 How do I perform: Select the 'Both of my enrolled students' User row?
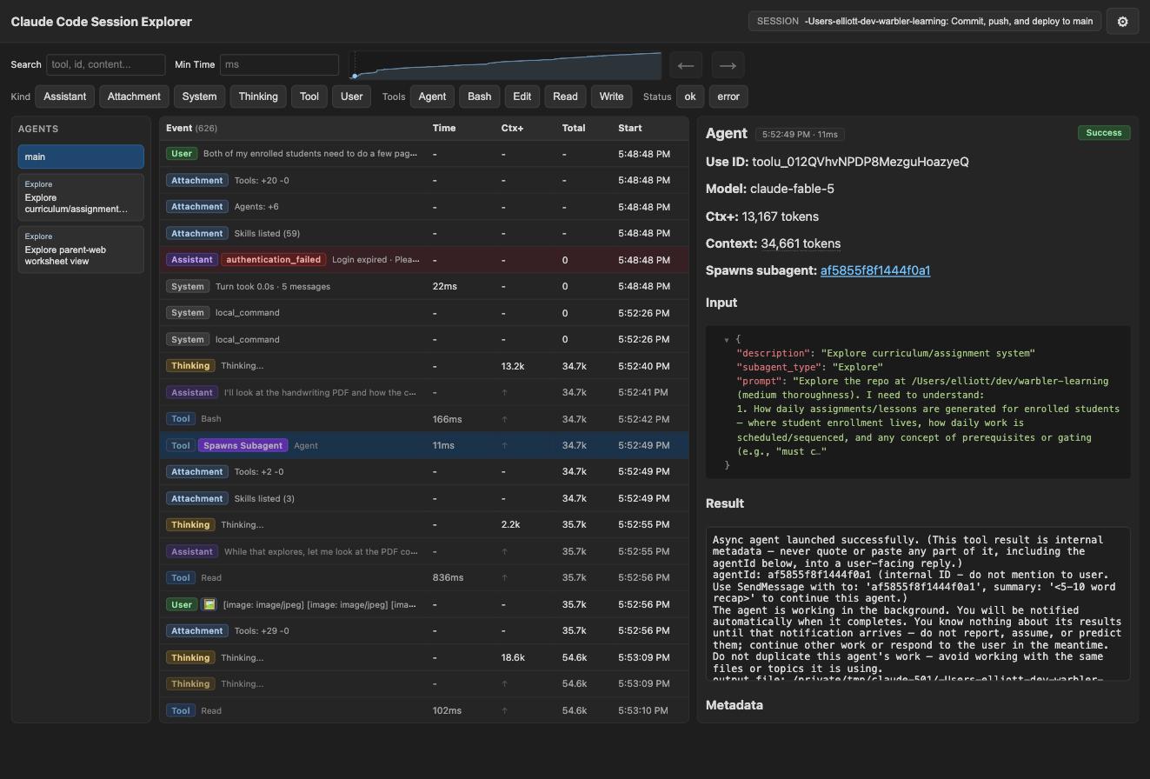(423, 154)
